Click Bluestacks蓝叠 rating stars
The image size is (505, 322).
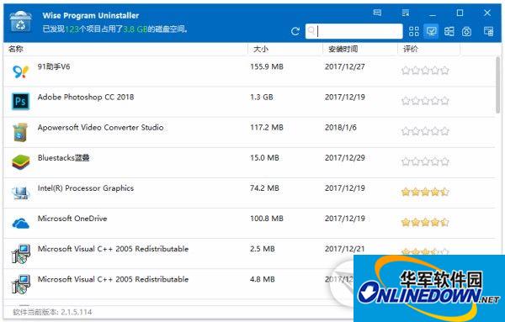425,161
